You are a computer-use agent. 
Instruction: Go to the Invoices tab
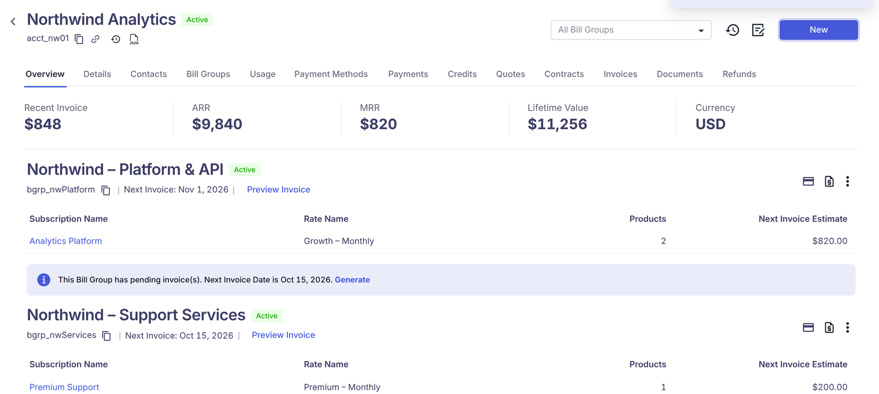pos(621,74)
